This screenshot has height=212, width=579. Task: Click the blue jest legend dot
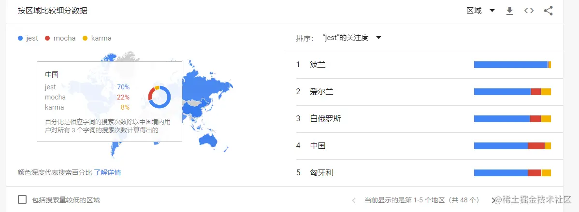pyautogui.click(x=20, y=38)
